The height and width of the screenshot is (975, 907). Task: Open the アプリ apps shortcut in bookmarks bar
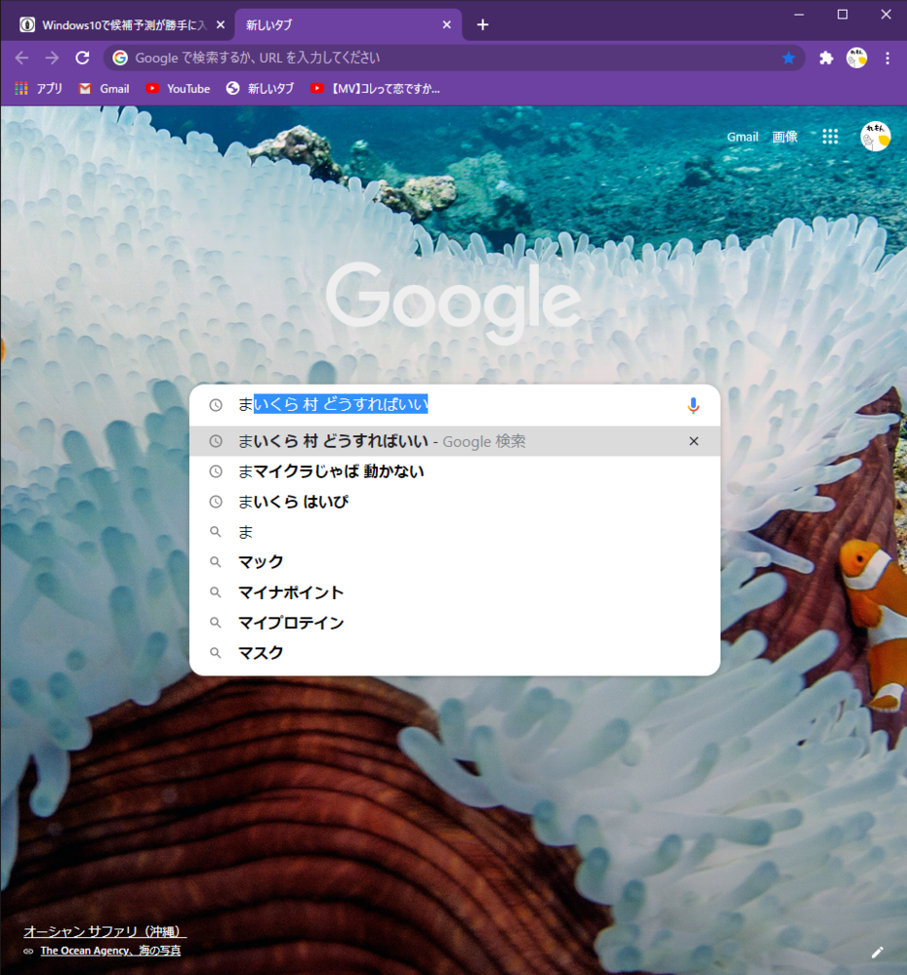click(x=39, y=89)
